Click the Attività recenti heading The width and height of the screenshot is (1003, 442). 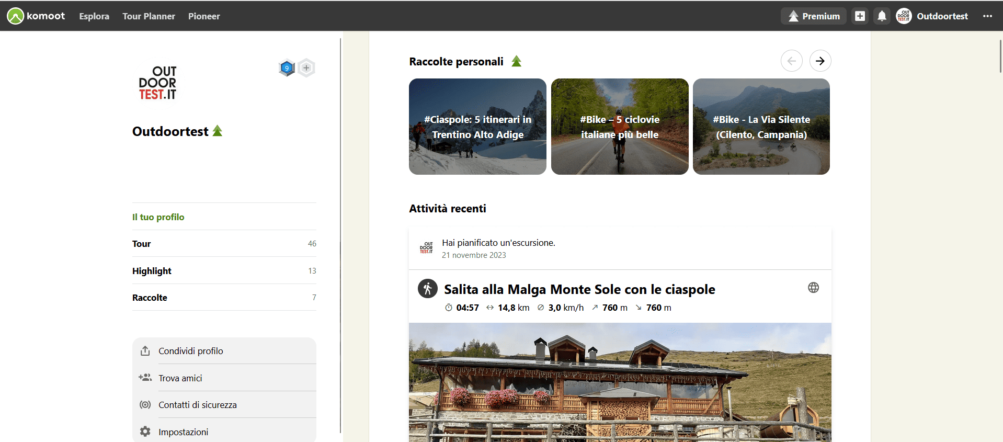[448, 209]
